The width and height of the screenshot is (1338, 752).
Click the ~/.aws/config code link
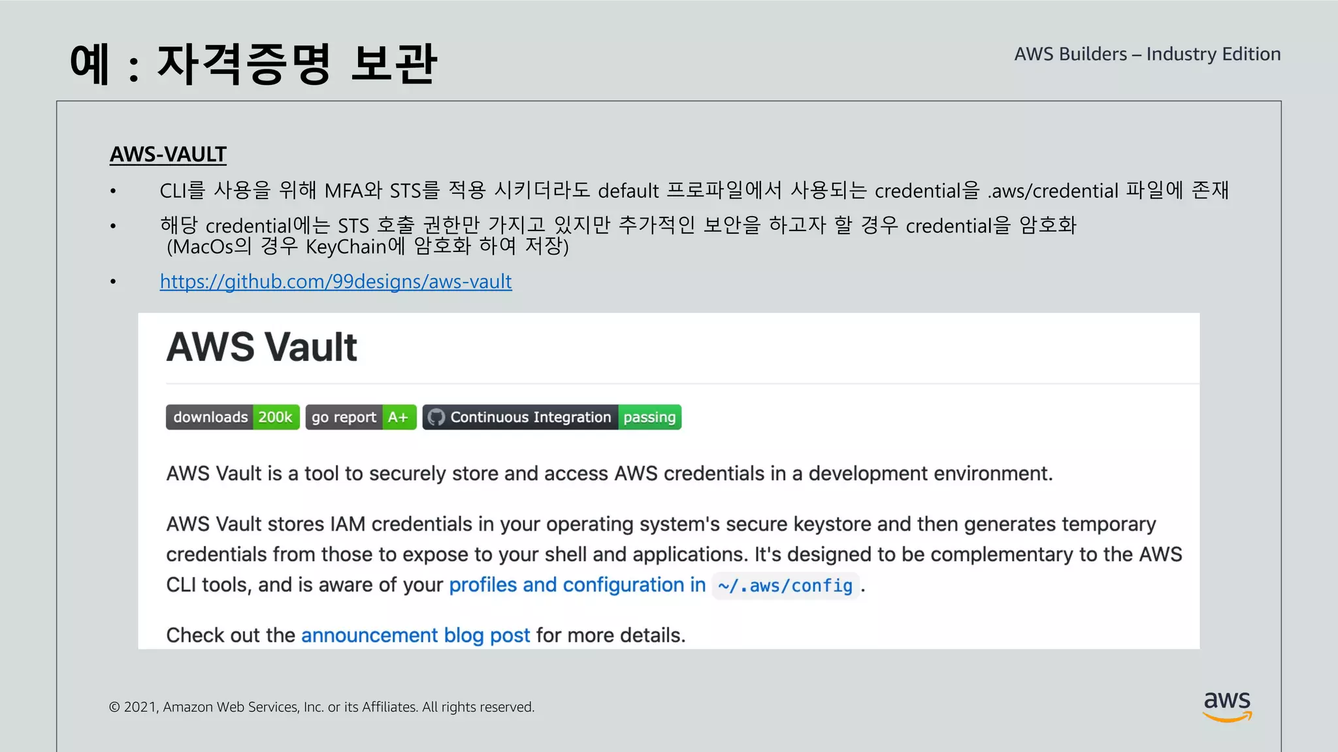[785, 586]
